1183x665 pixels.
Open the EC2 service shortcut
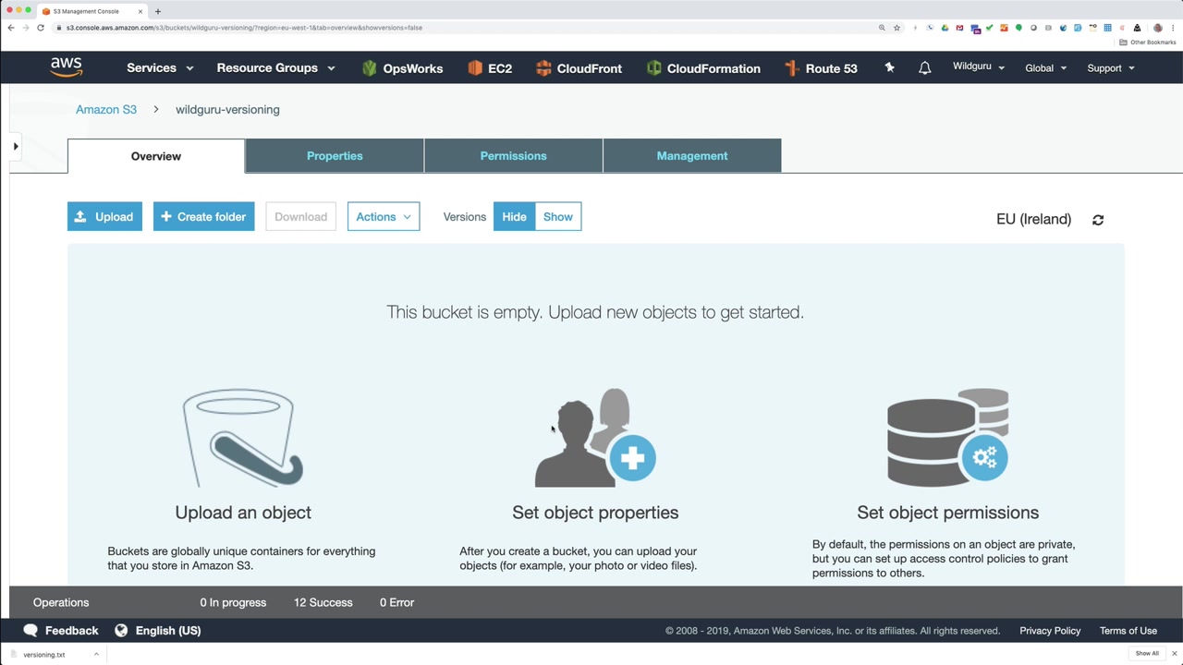point(490,68)
